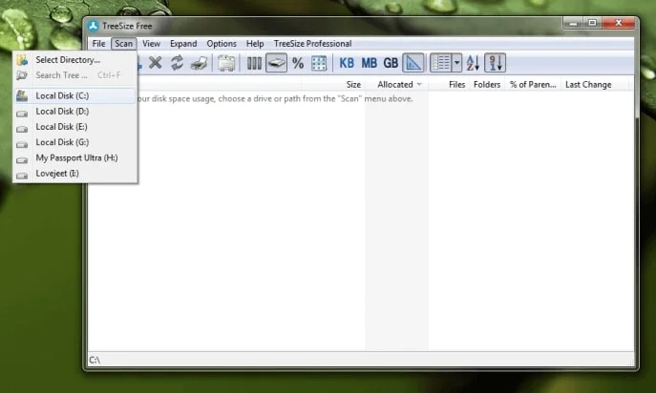Click the Stop scan X icon

coord(156,63)
